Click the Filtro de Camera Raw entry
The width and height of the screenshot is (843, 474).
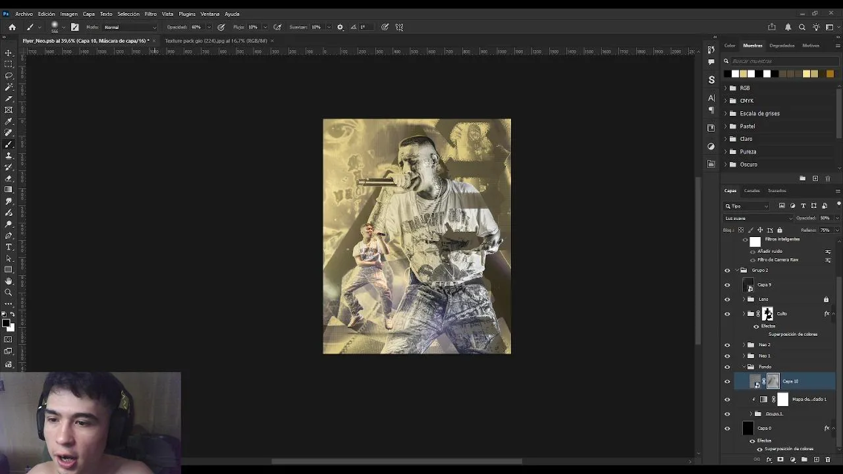click(778, 260)
